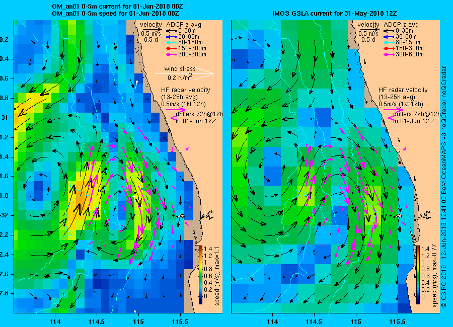The width and height of the screenshot is (453, 327).
Task: Click the '-31' latitude axis label
Action: coord(5,118)
